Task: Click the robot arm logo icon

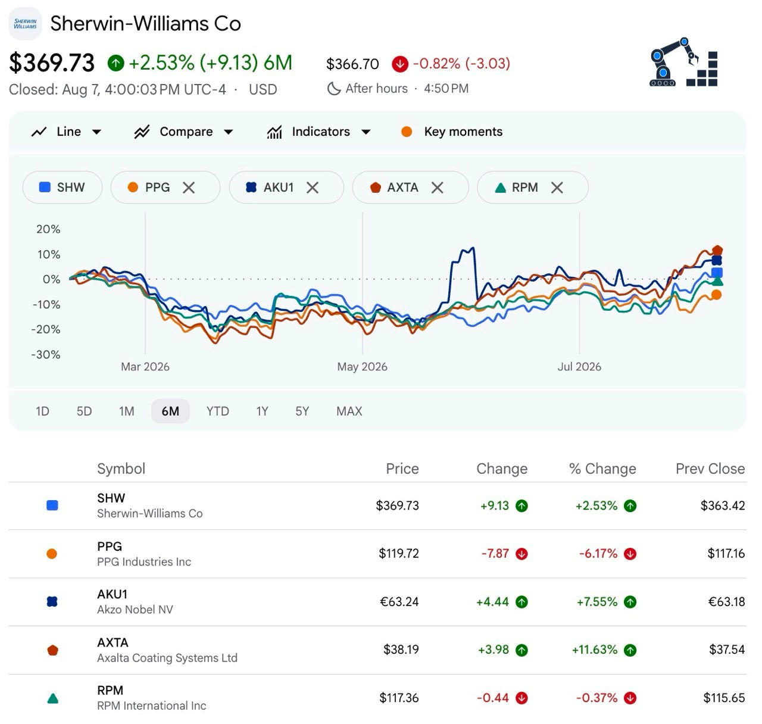Action: tap(683, 62)
